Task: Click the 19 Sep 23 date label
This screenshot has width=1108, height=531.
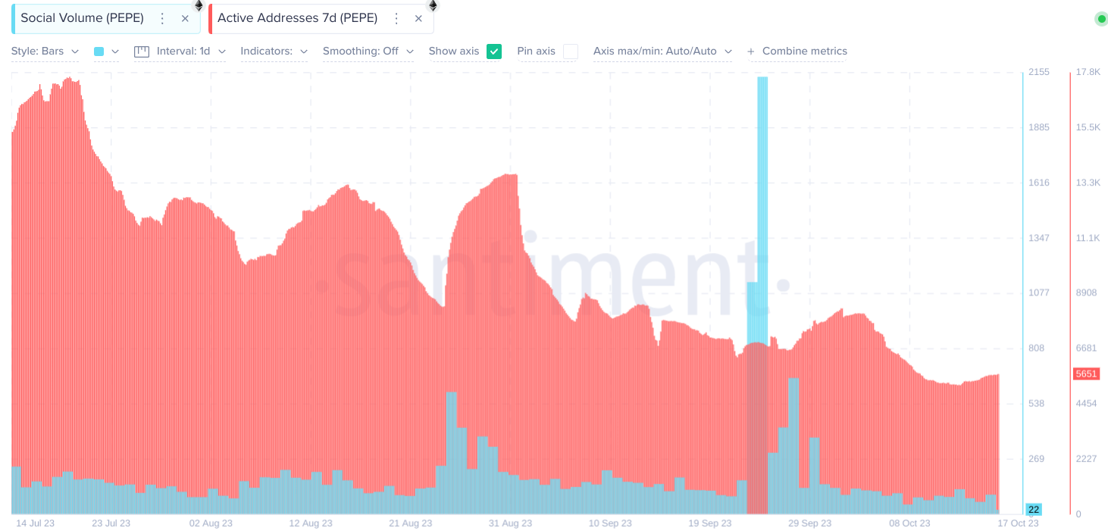Action: 710,523
